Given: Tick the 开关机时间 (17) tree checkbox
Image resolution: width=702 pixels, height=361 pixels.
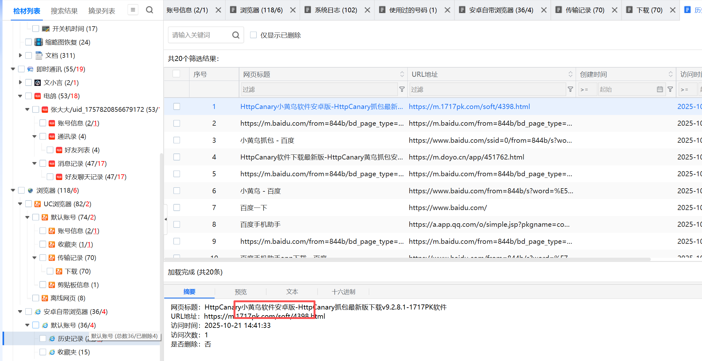Looking at the screenshot, I should tap(36, 29).
